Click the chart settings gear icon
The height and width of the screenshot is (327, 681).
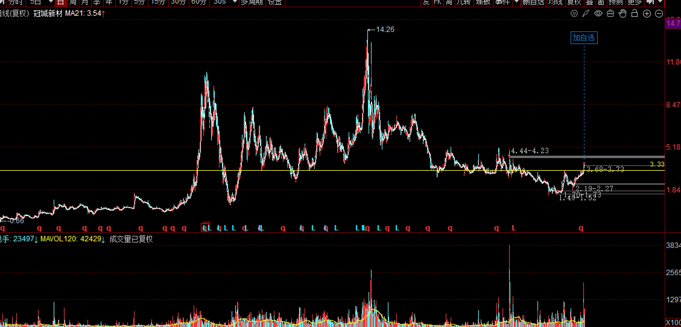tap(574, 14)
